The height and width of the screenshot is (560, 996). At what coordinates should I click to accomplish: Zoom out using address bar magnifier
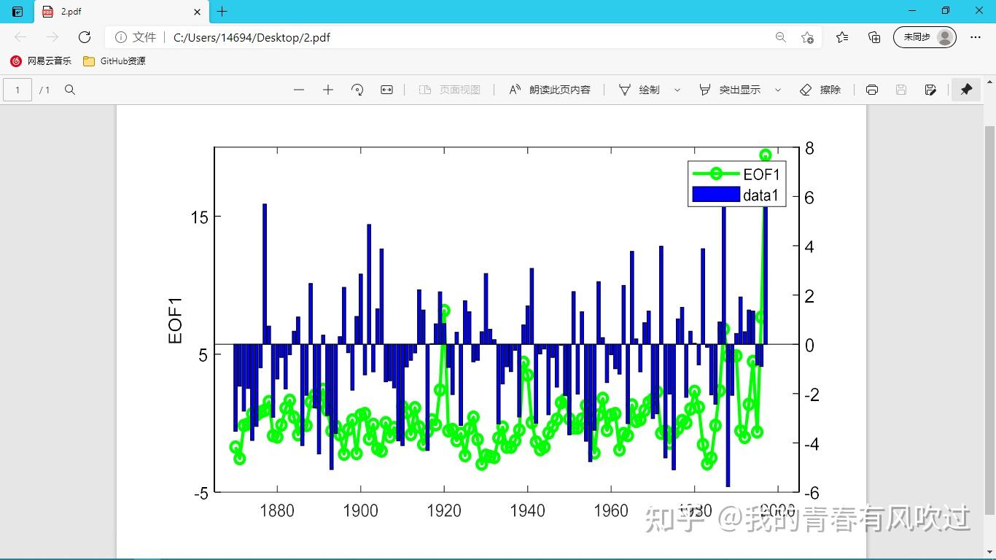[781, 37]
